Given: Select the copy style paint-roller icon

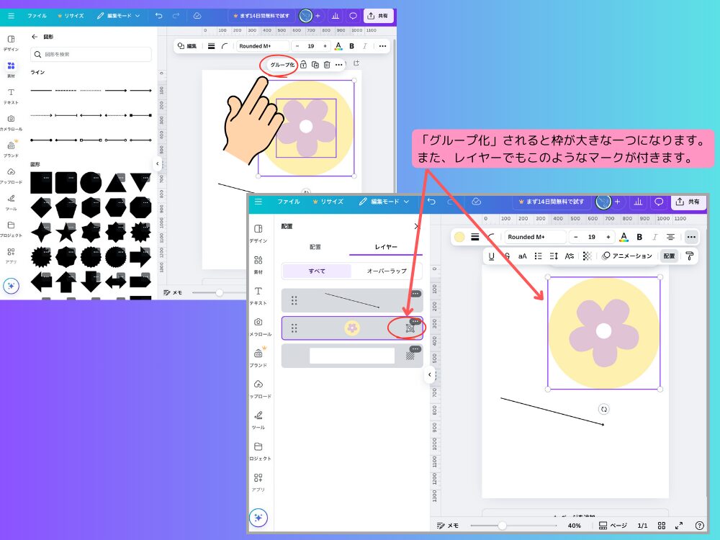Looking at the screenshot, I should coord(689,256).
